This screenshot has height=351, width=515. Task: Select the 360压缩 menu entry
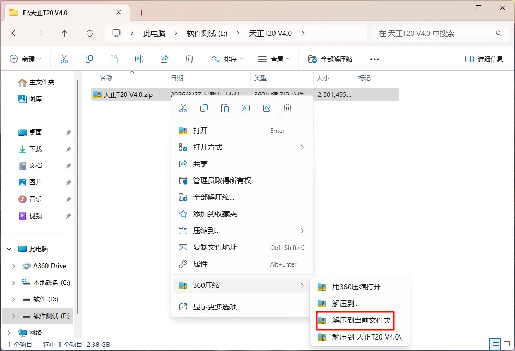click(242, 285)
